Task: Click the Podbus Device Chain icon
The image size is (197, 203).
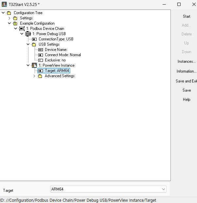Action: coord(22,29)
